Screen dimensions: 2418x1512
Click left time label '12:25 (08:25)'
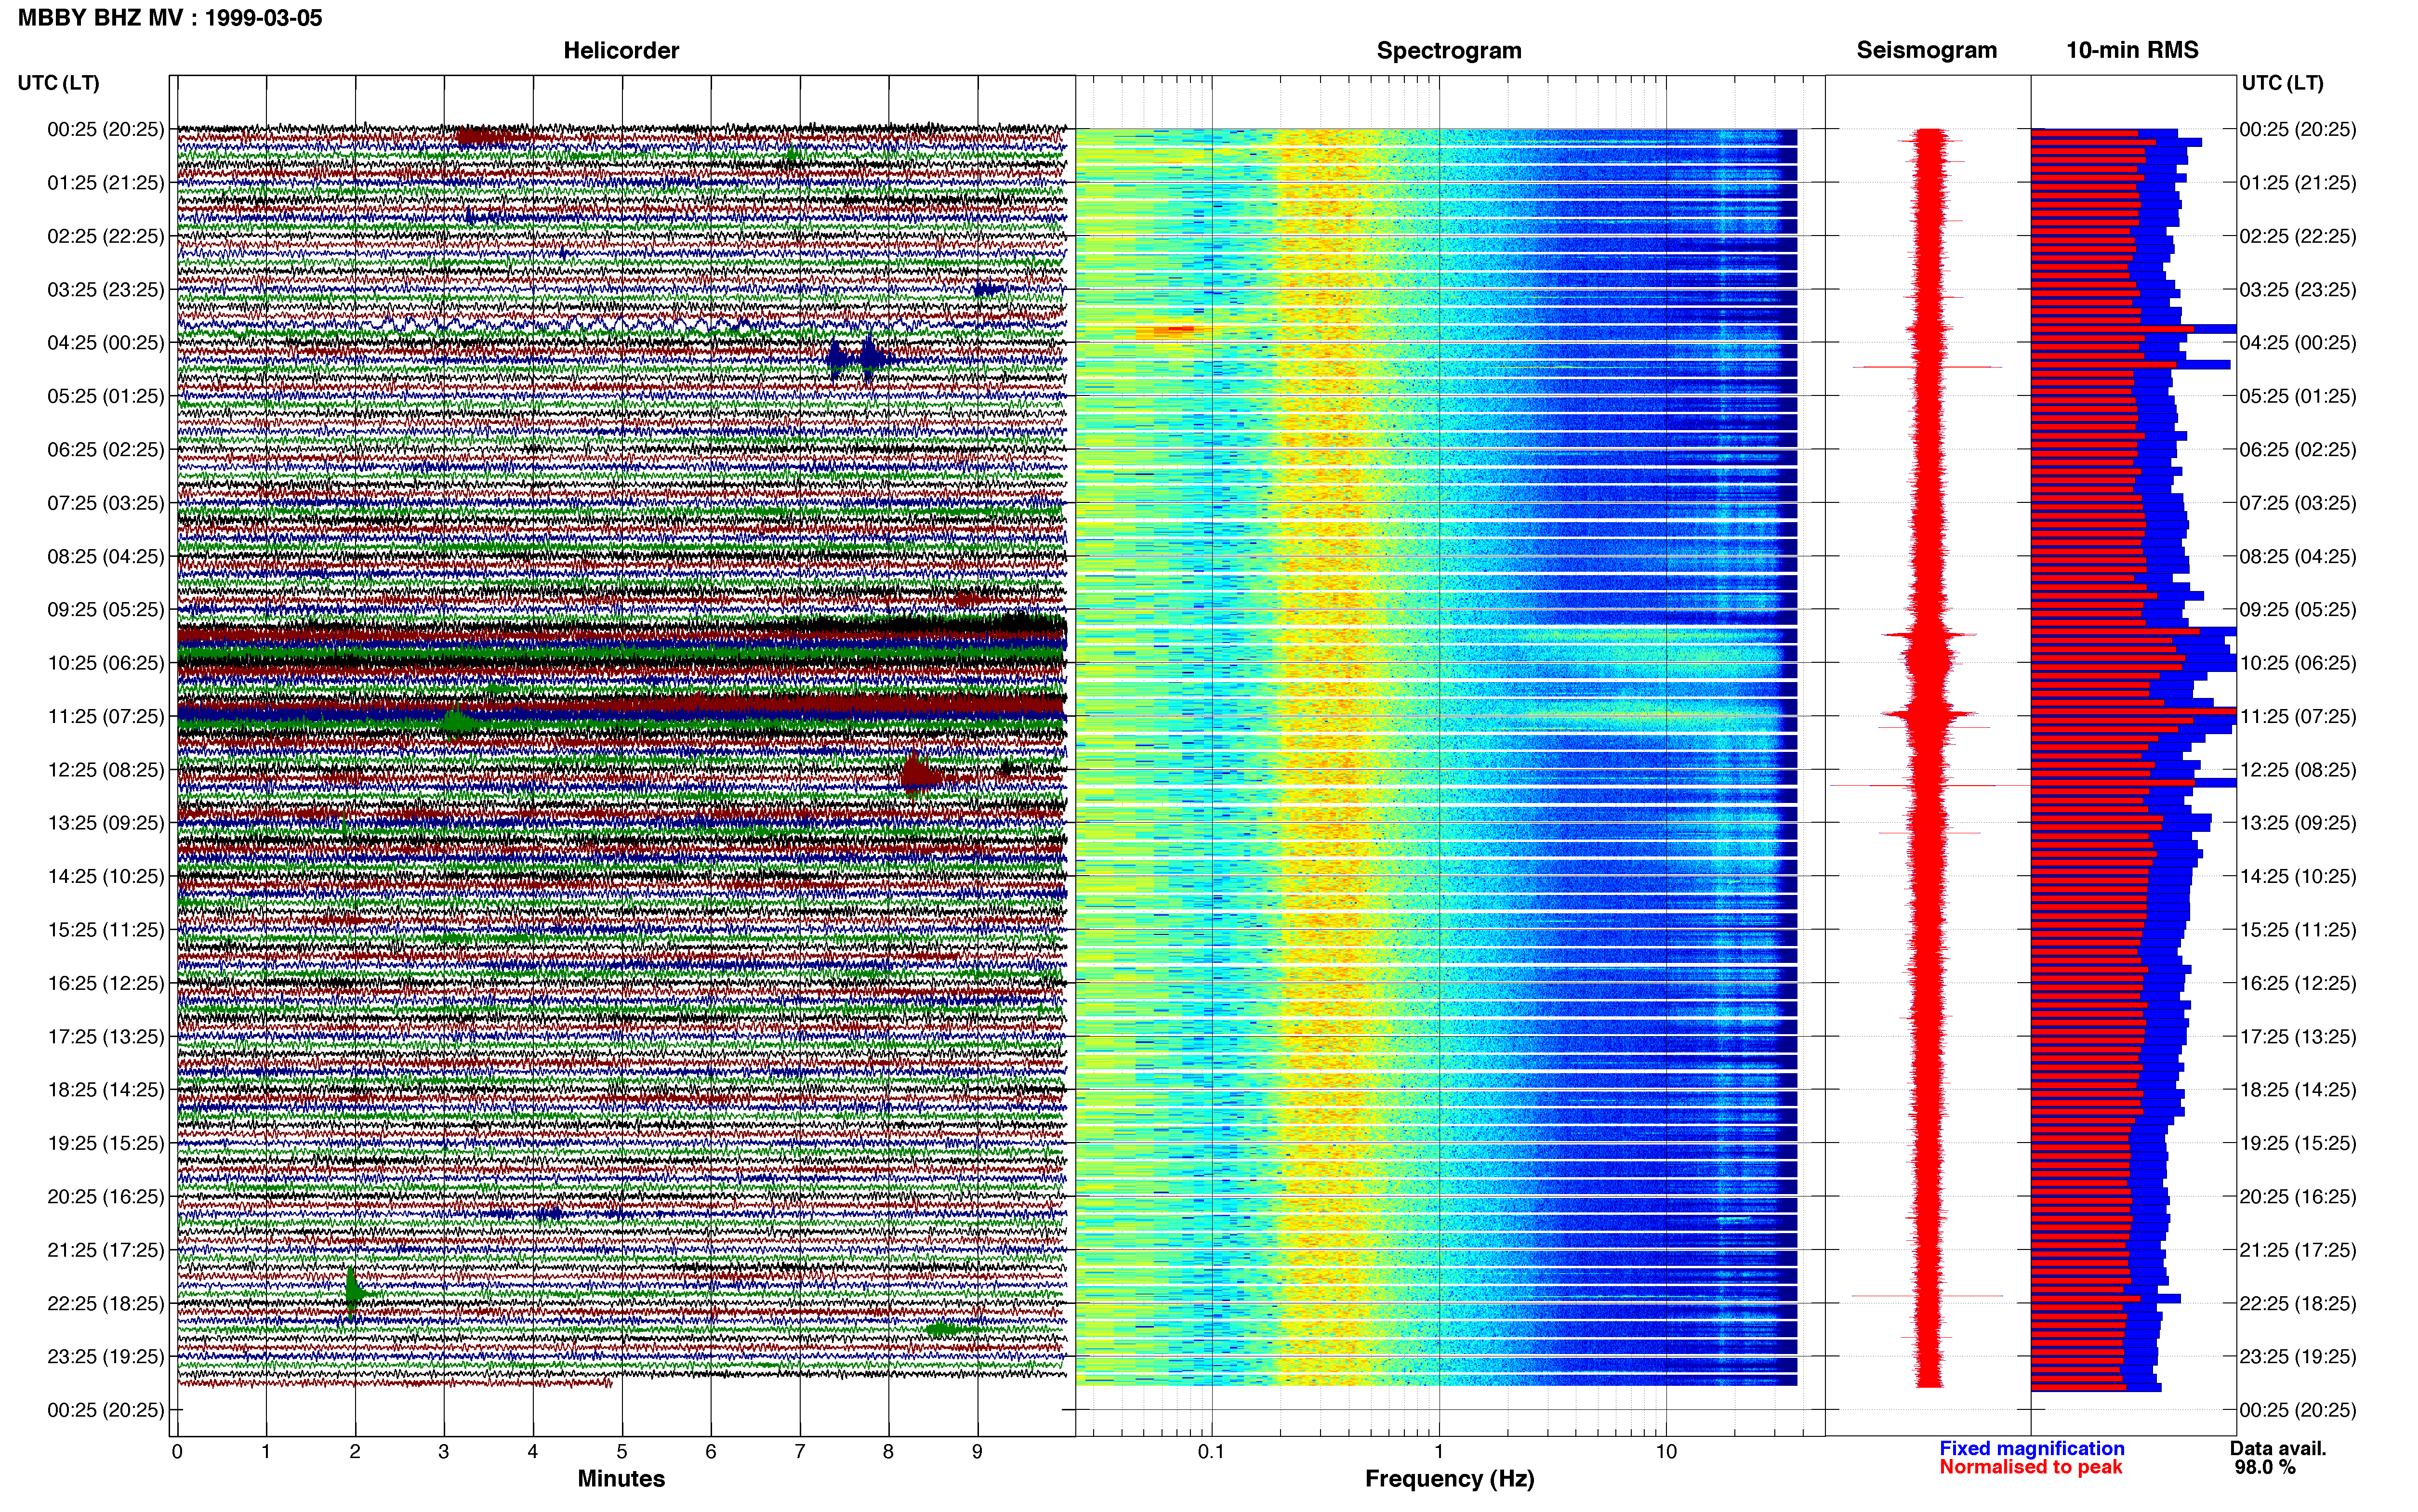[106, 770]
